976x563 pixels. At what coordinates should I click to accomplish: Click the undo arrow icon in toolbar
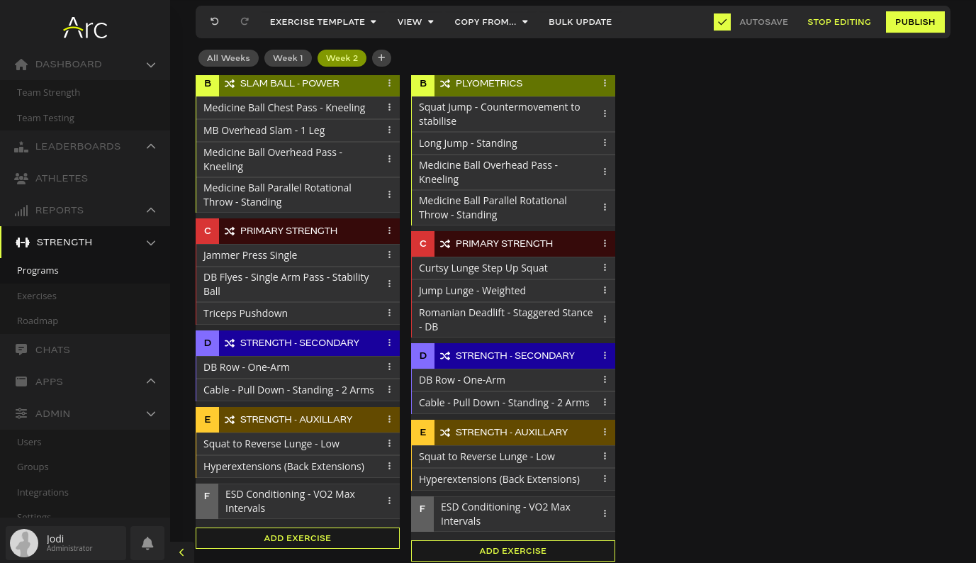pos(215,22)
